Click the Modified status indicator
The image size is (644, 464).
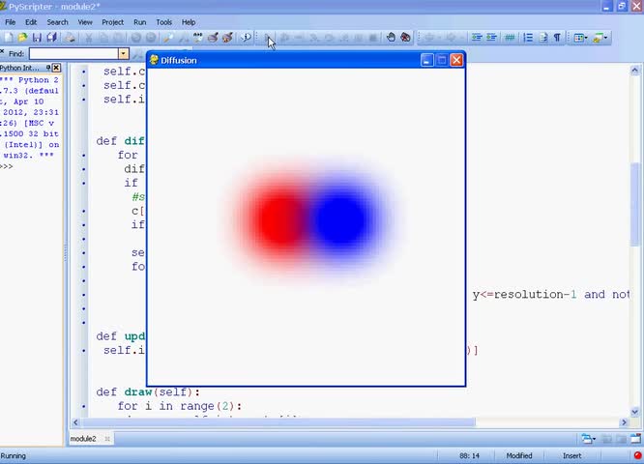click(x=519, y=456)
